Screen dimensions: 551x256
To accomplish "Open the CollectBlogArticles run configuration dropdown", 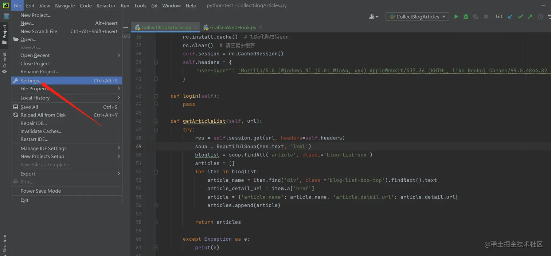I will coord(417,17).
